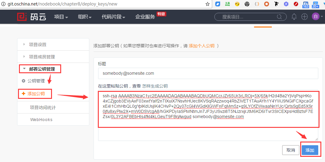325x162 pixels.
Task: Click the red Flash extension icon
Action: [296, 4]
